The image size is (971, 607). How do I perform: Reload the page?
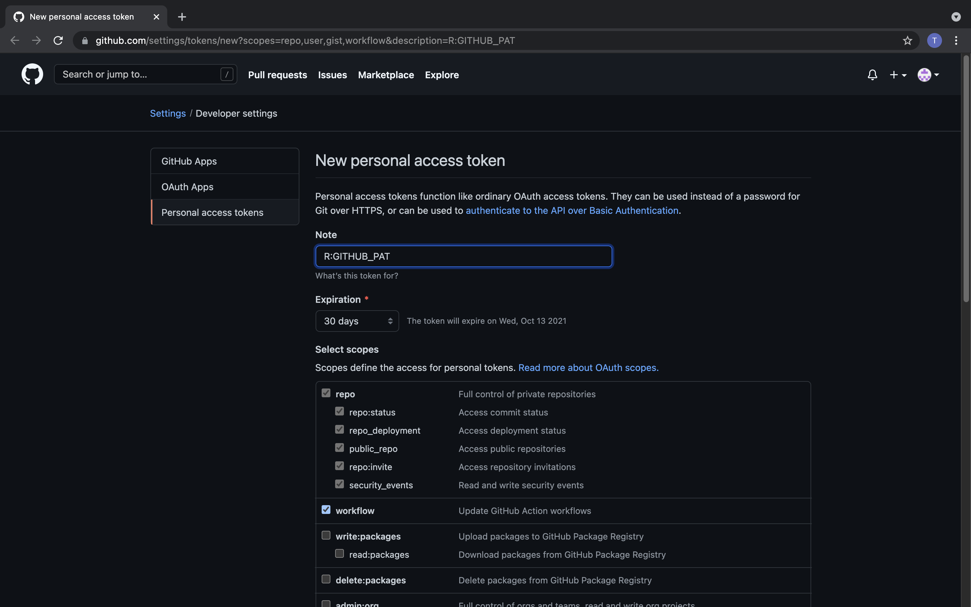point(58,40)
